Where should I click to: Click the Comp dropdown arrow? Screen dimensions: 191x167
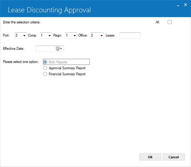tap(50, 36)
